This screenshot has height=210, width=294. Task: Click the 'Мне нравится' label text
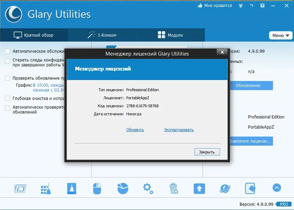tap(218, 6)
